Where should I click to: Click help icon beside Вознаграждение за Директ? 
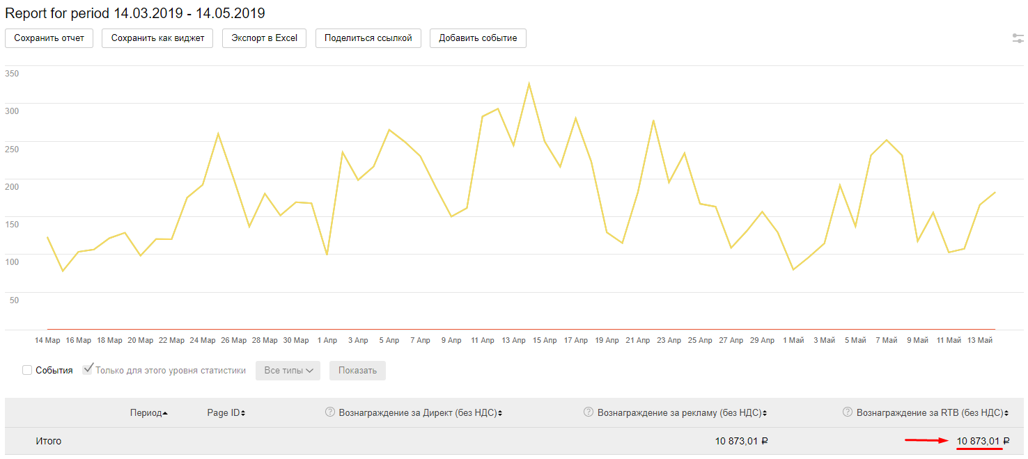click(330, 412)
